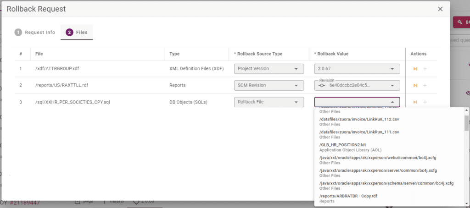The width and height of the screenshot is (470, 208).
Task: Open the Project Version source type dropdown
Action: click(269, 69)
